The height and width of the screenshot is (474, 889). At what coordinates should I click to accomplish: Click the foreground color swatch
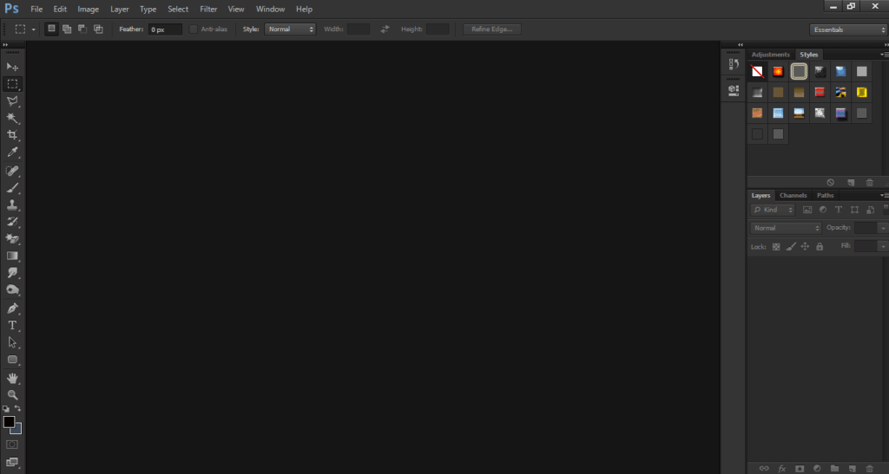point(9,422)
